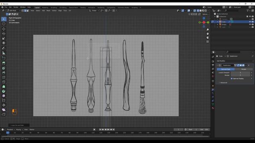Hide the Empty object in viewport
255x143 pixels.
250,25
